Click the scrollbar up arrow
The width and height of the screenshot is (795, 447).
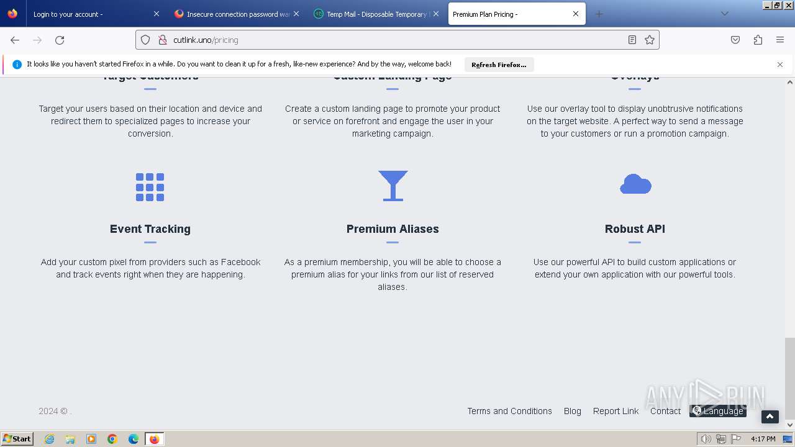(790, 82)
